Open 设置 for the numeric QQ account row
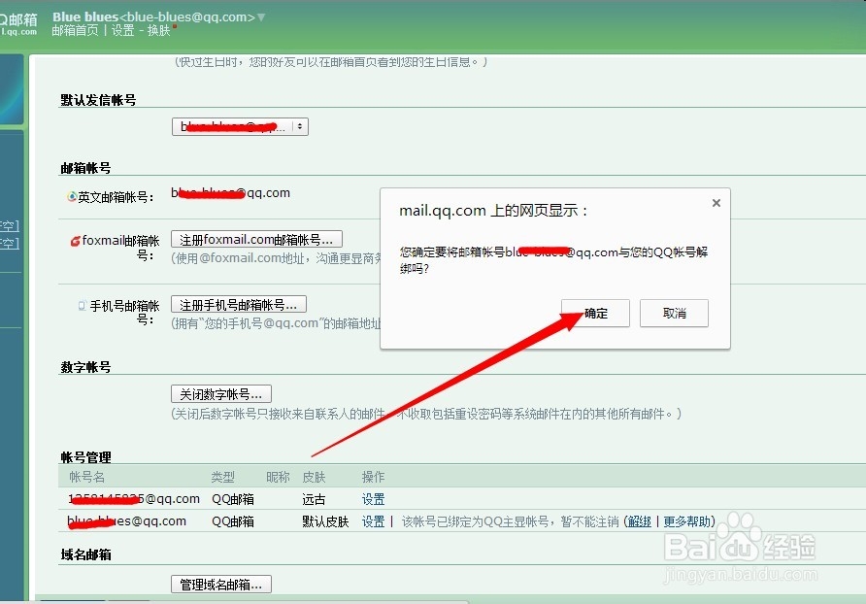The image size is (866, 604). pos(373,499)
